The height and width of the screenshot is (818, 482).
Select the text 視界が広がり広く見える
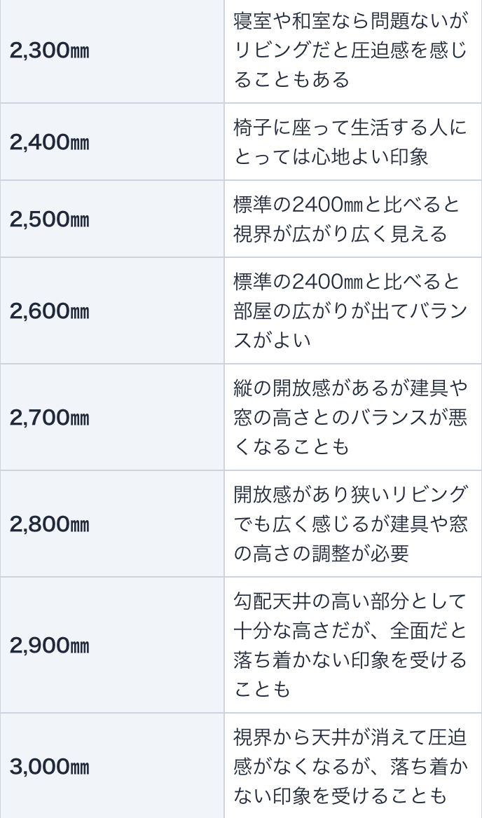(340, 234)
